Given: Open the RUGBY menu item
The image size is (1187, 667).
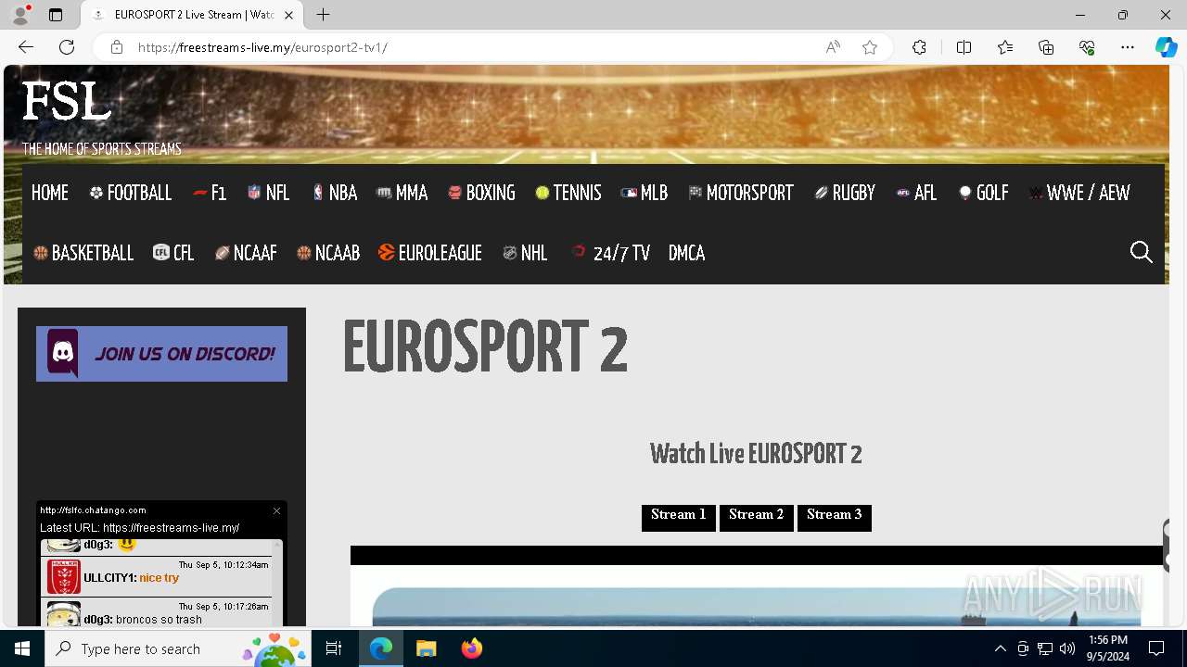Looking at the screenshot, I should tap(845, 193).
